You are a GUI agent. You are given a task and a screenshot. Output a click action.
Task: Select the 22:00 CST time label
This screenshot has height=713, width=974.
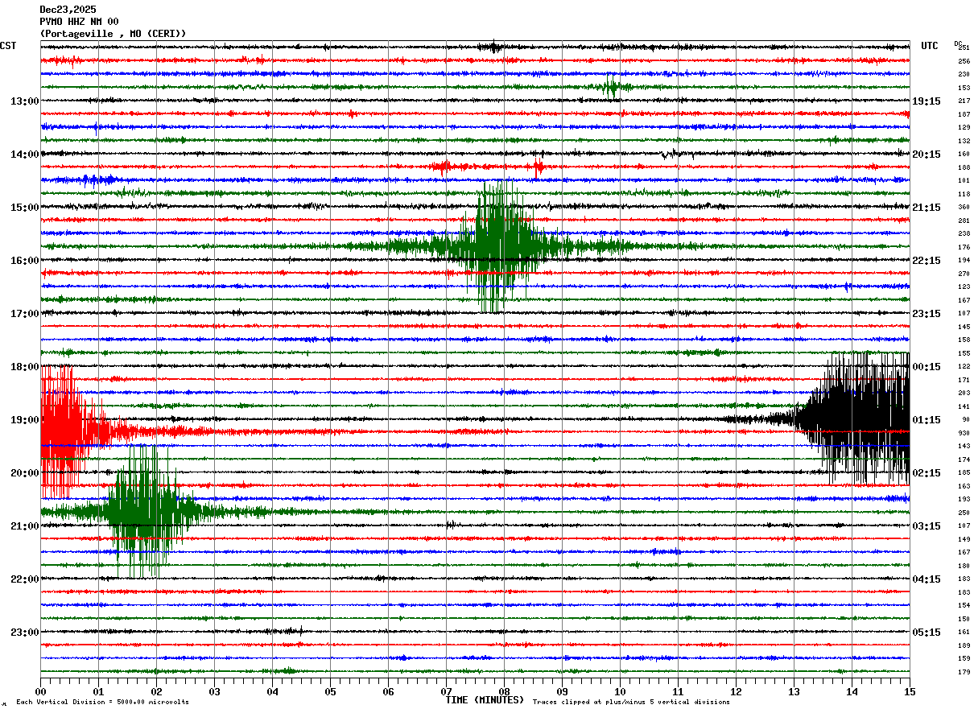24,579
